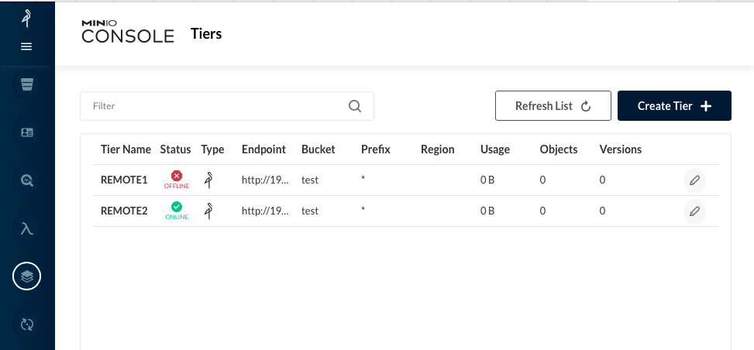Screen dimensions: 754x350
Task: Create a new tier
Action: click(x=674, y=106)
